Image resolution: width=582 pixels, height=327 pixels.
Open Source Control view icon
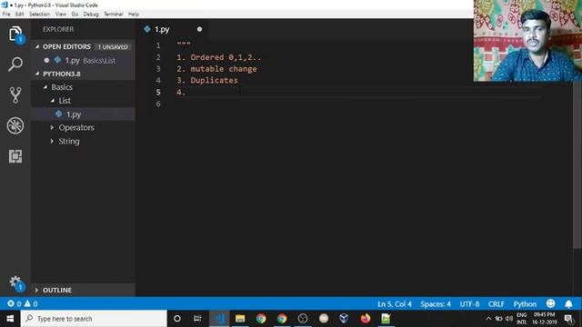pyautogui.click(x=15, y=94)
